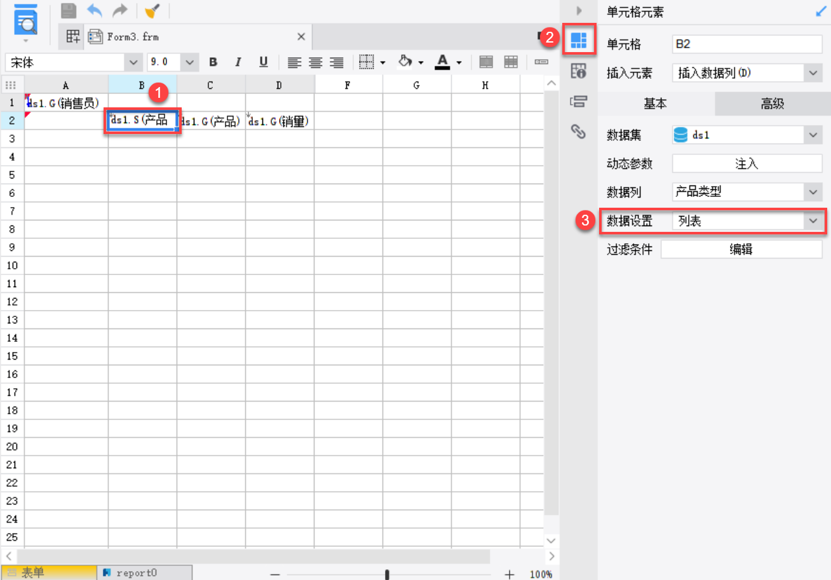Redo the last undone action
This screenshot has height=580, width=831.
point(119,11)
